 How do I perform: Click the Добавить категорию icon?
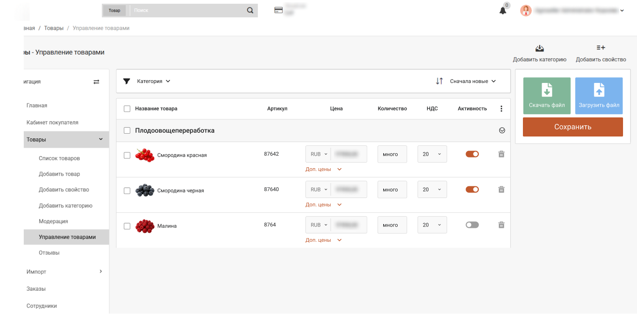tap(539, 48)
